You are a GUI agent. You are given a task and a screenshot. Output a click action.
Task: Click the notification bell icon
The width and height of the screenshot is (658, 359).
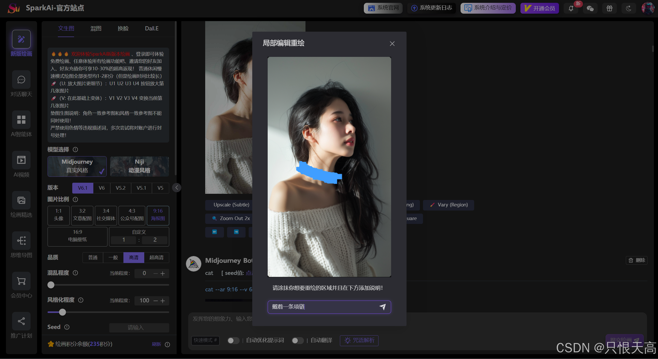pyautogui.click(x=571, y=8)
